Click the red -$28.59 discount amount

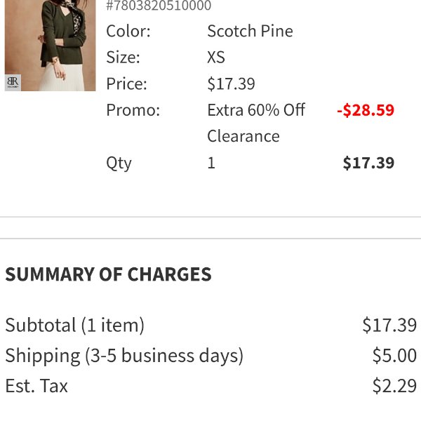pos(366,110)
